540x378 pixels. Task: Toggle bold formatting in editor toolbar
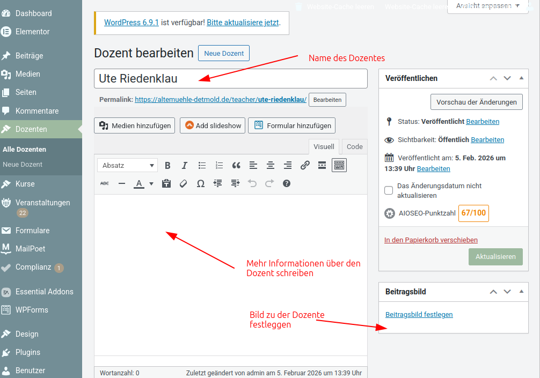click(167, 166)
